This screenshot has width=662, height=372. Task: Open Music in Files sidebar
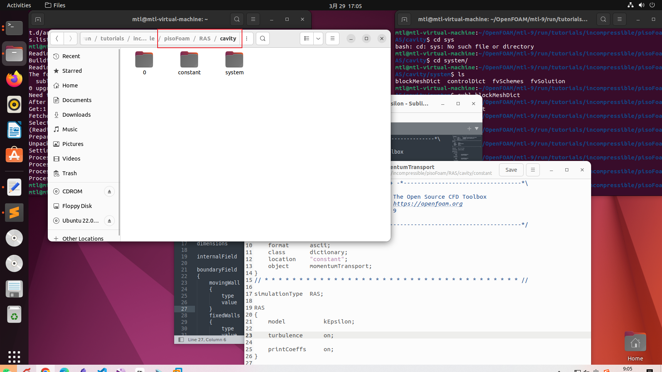pos(84,129)
